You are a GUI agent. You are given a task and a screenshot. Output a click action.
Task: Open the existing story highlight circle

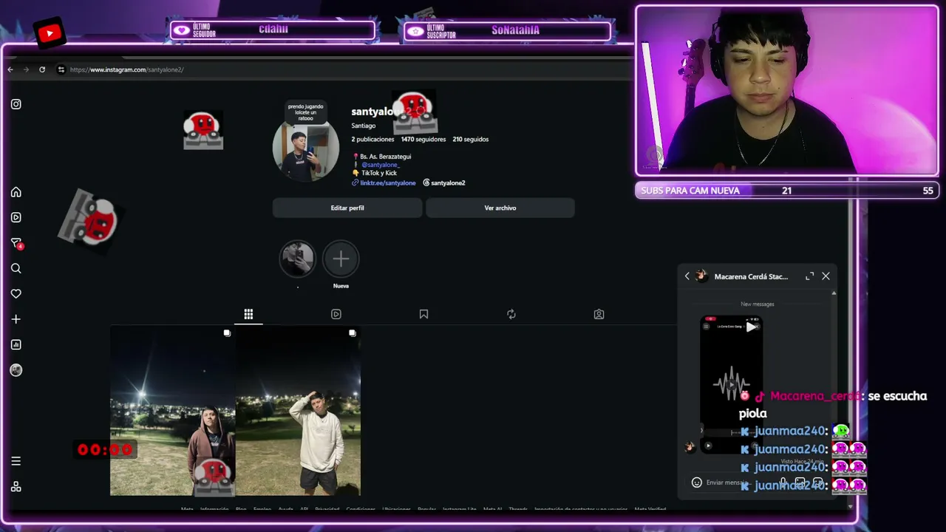pos(297,259)
